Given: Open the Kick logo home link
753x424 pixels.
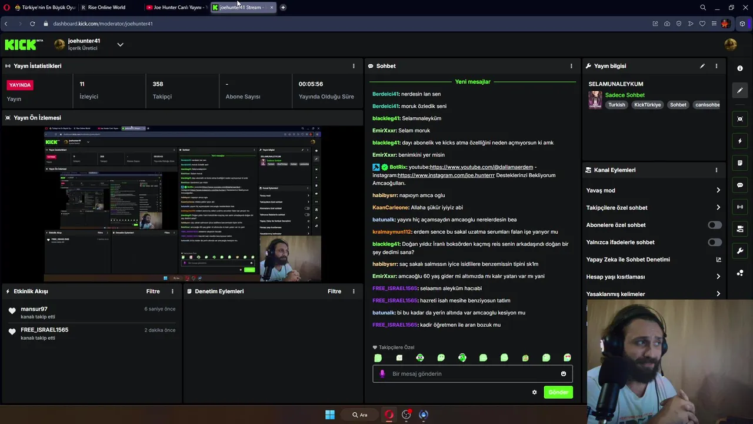Looking at the screenshot, I should 24,45.
